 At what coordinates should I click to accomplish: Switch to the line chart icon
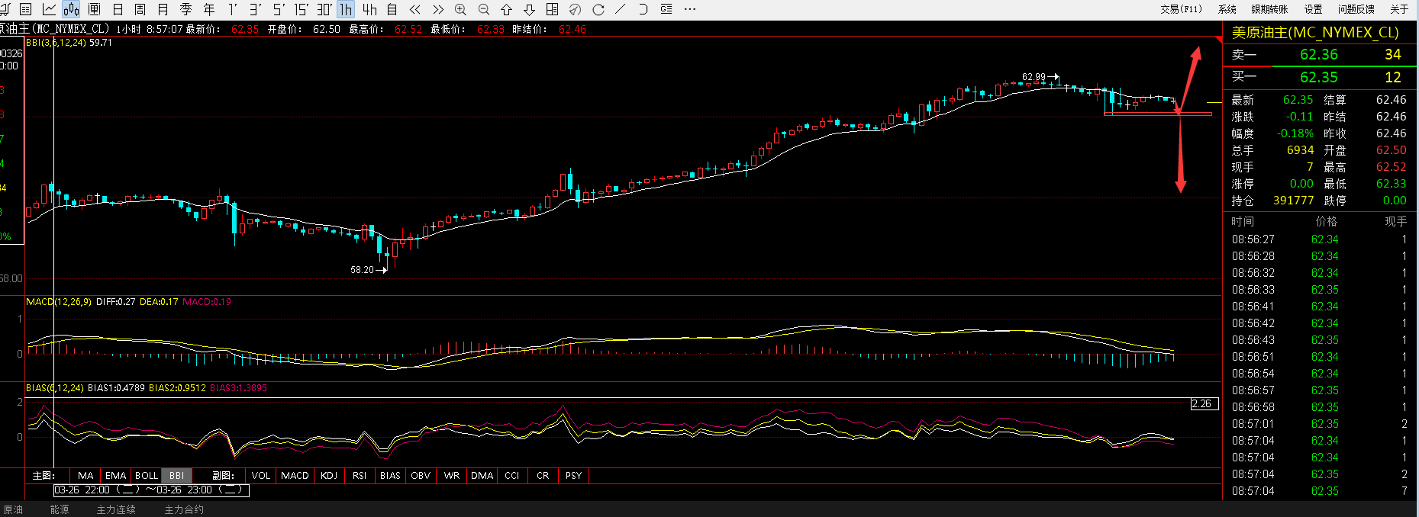pyautogui.click(x=49, y=9)
